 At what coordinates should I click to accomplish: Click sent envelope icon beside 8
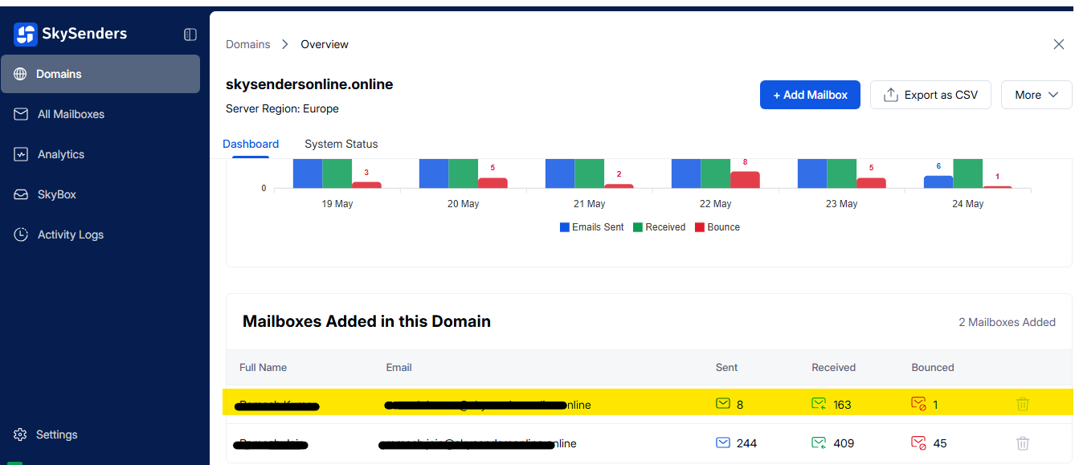[x=723, y=404]
